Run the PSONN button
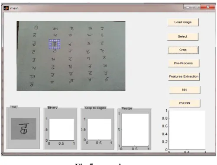Image resolution: width=217 pixels, height=165 pixels. pyautogui.click(x=185, y=103)
